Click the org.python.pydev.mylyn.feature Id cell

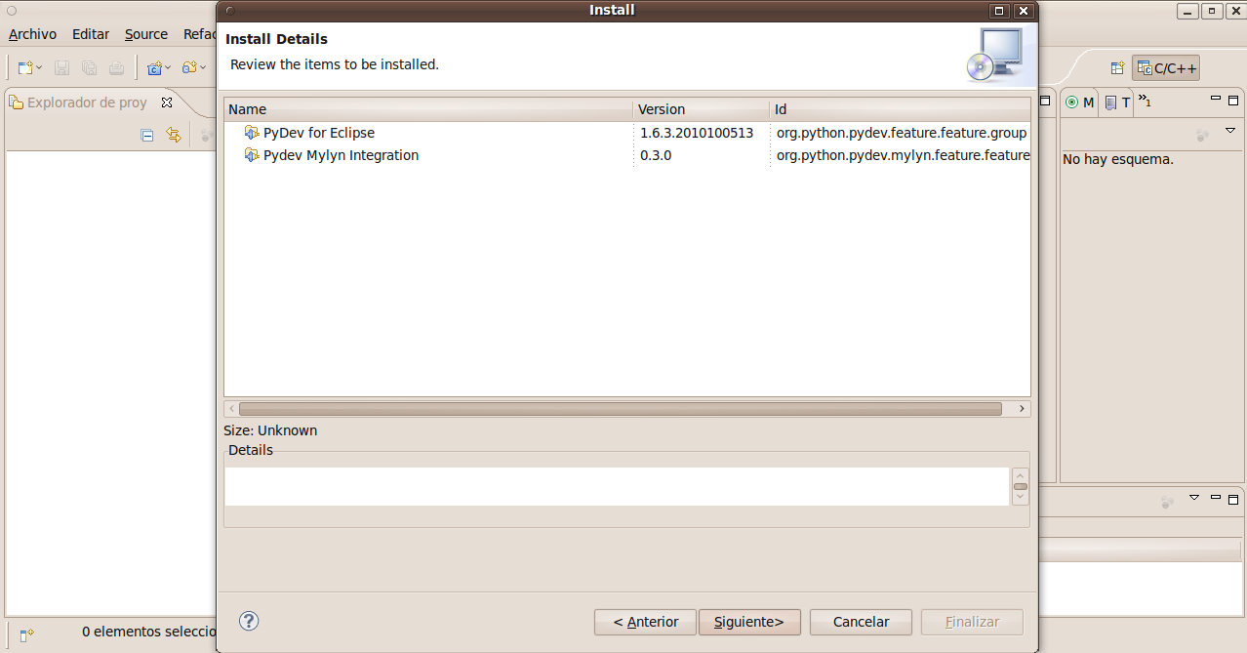[x=903, y=155]
